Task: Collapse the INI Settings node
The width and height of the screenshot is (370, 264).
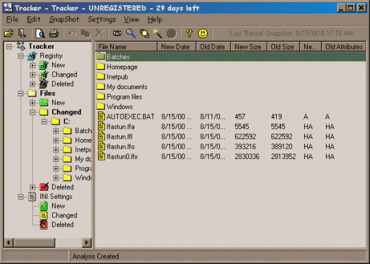Action: (21, 197)
